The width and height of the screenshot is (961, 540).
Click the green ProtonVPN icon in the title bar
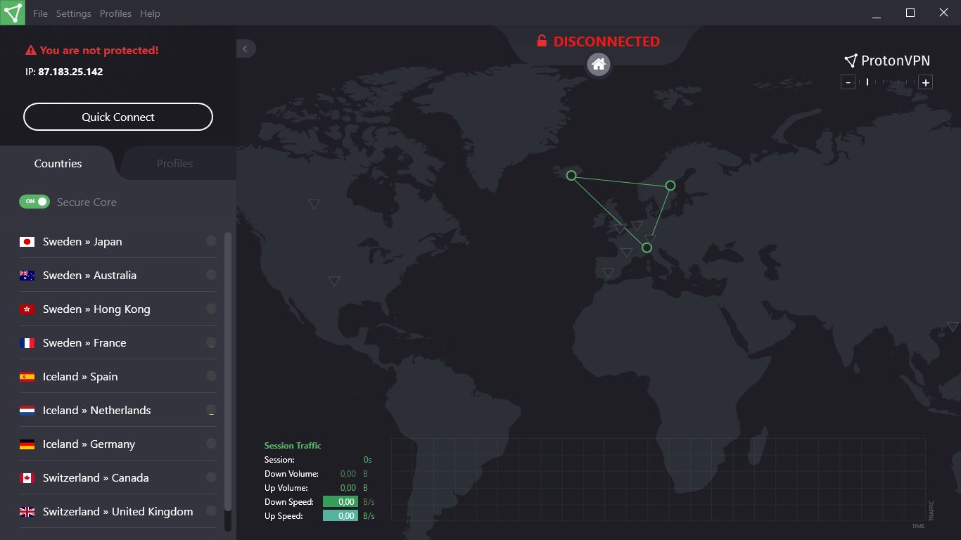(x=13, y=13)
